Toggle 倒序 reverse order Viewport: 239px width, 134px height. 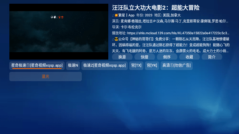167,57
